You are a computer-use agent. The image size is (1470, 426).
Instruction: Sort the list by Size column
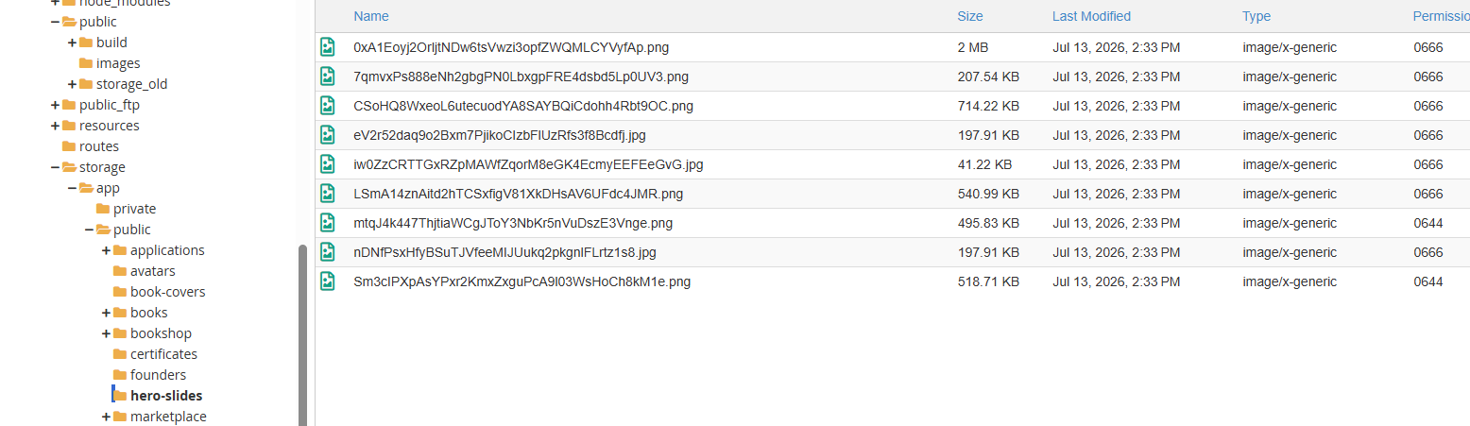coord(970,16)
